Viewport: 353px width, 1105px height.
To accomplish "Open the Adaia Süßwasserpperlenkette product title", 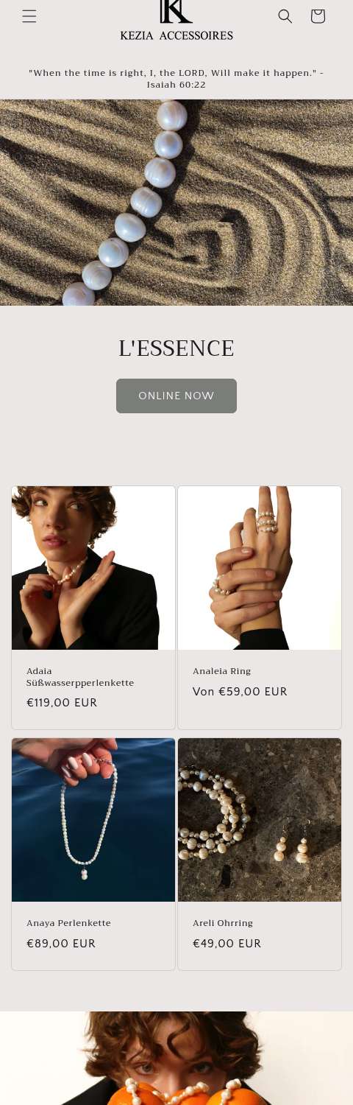I will click(80, 677).
